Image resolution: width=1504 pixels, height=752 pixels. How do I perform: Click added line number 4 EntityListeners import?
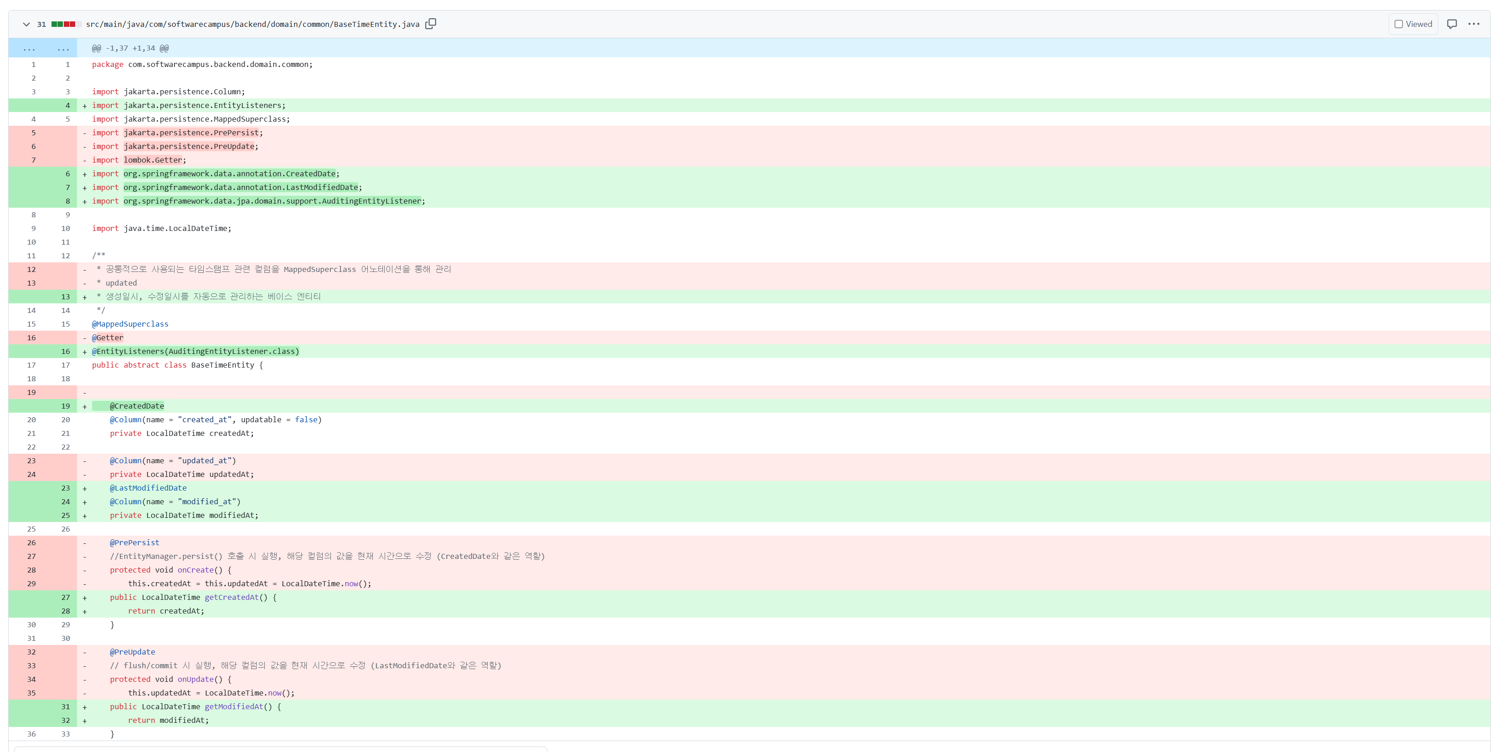click(68, 106)
